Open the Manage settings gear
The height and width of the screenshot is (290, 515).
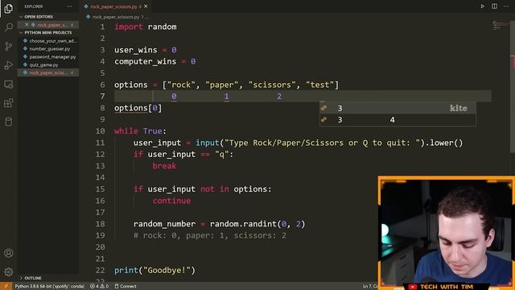[x=9, y=271]
